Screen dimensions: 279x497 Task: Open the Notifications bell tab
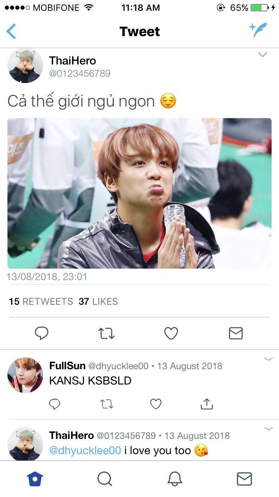pos(174,479)
